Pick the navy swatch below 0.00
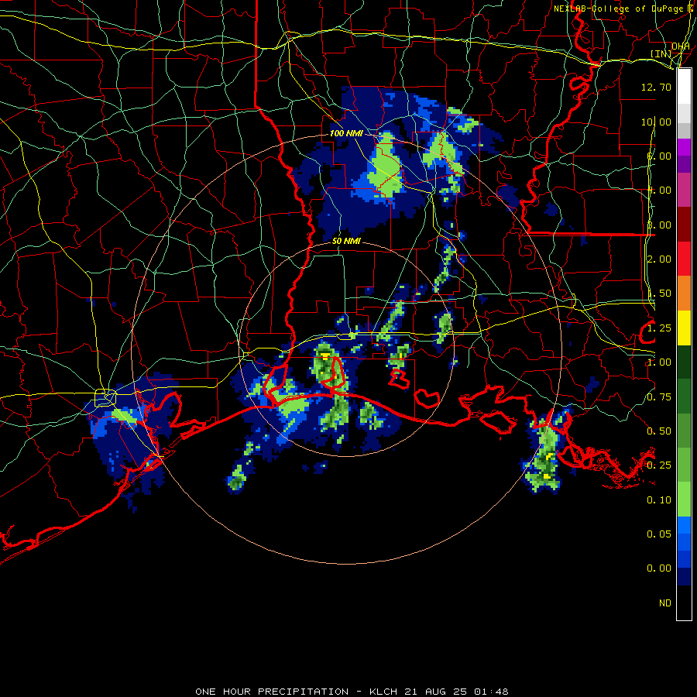This screenshot has width=697, height=697. [684, 577]
